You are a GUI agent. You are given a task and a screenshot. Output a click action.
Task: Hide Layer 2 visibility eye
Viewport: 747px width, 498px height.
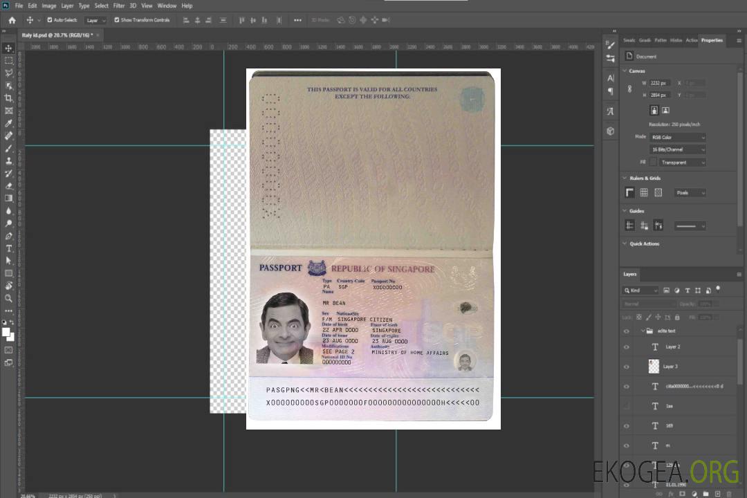click(x=627, y=347)
